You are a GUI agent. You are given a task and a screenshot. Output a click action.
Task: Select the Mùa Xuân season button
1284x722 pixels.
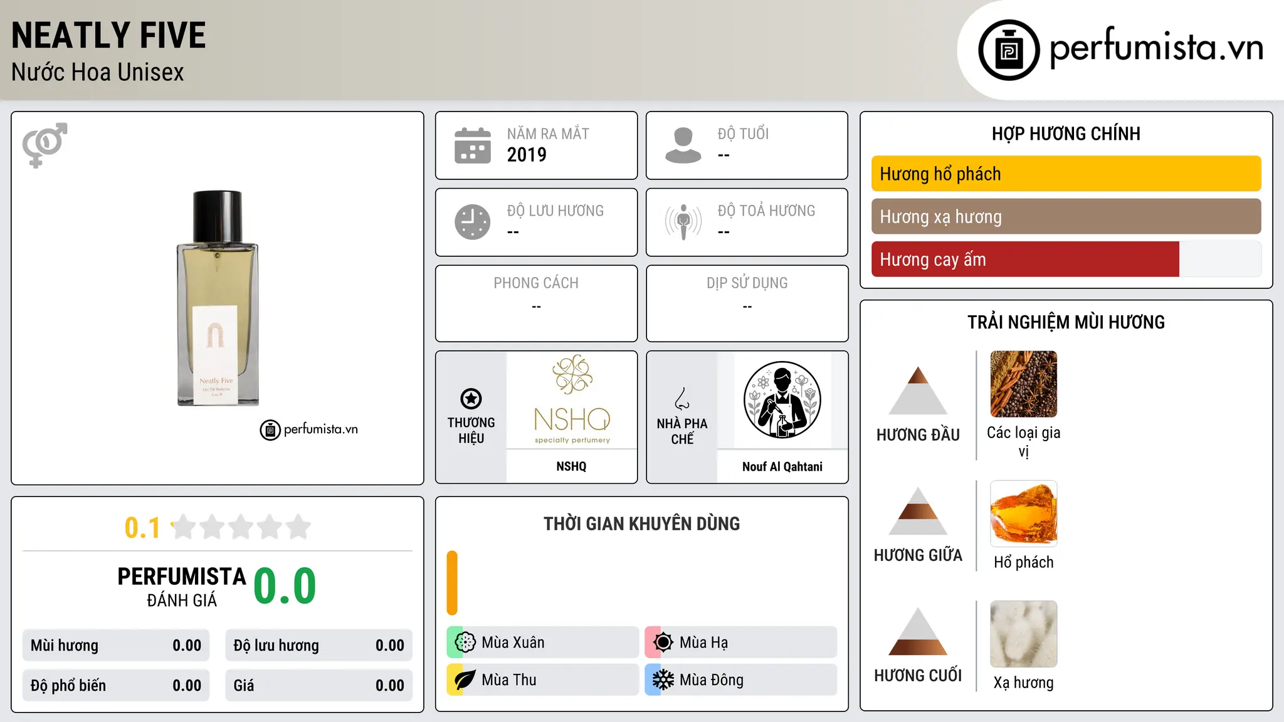click(543, 642)
